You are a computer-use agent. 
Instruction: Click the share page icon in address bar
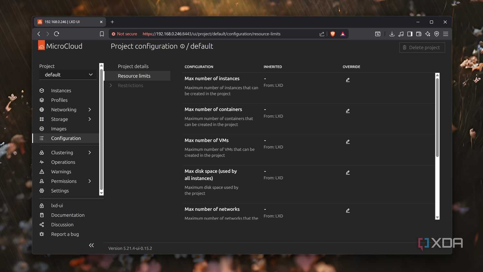(x=322, y=34)
